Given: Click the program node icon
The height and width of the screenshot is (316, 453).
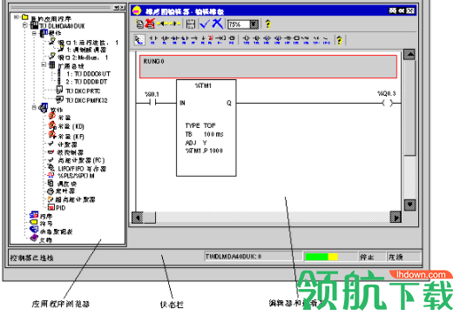Looking at the screenshot, I should coord(34,215).
